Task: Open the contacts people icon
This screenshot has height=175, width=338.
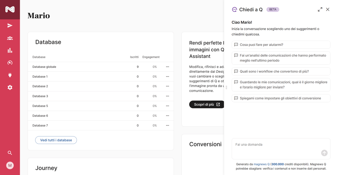Action: (10, 38)
